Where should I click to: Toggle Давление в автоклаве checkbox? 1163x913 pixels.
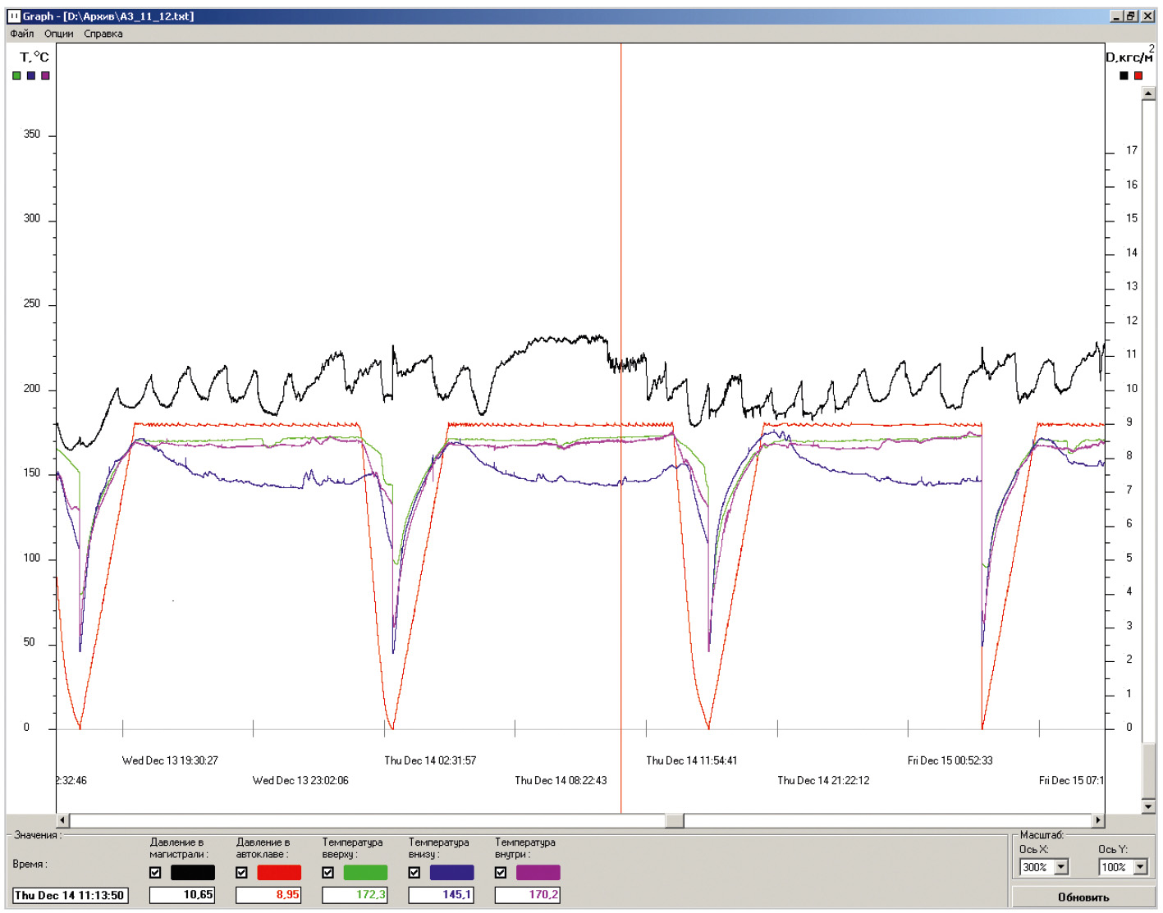coord(241,873)
